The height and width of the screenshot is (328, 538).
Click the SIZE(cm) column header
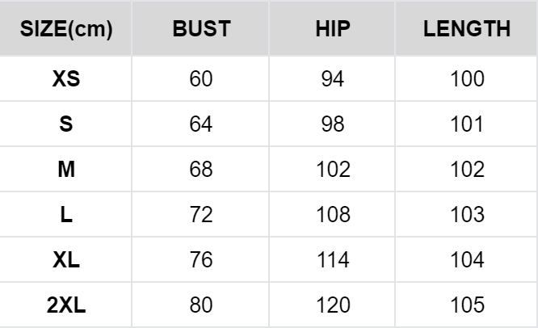[66, 30]
